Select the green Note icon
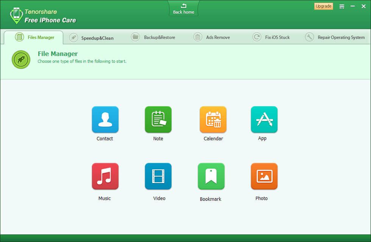371x242 pixels. click(x=158, y=119)
